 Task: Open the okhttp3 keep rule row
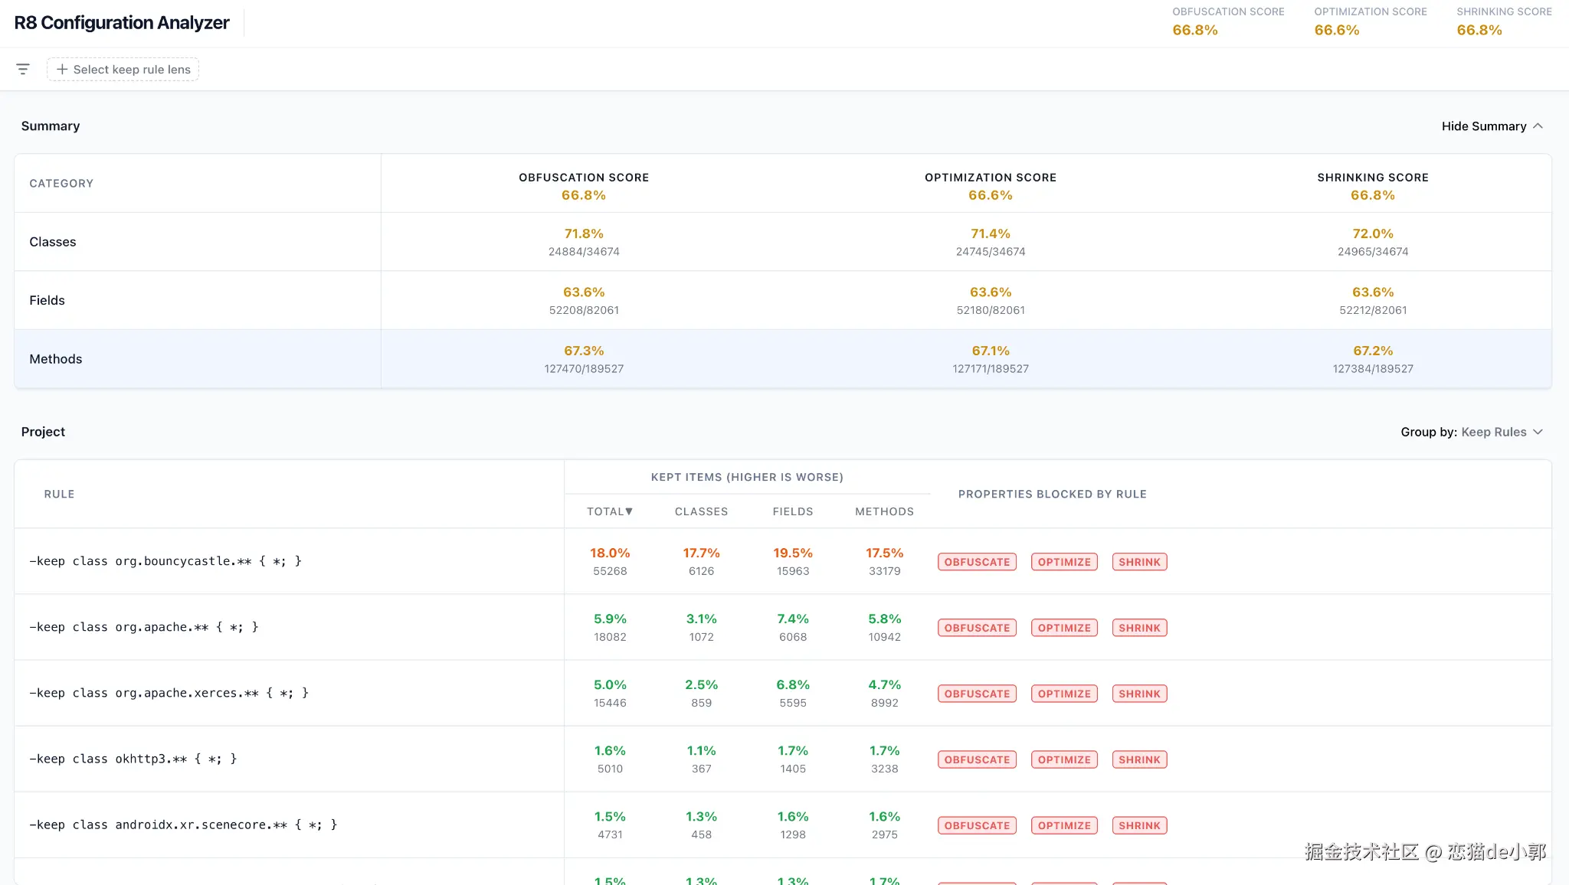pyautogui.click(x=783, y=759)
